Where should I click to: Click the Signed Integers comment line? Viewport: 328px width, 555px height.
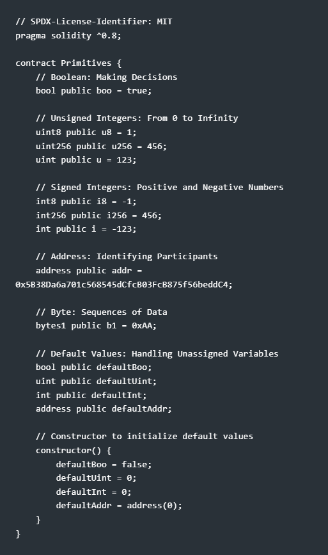(159, 188)
